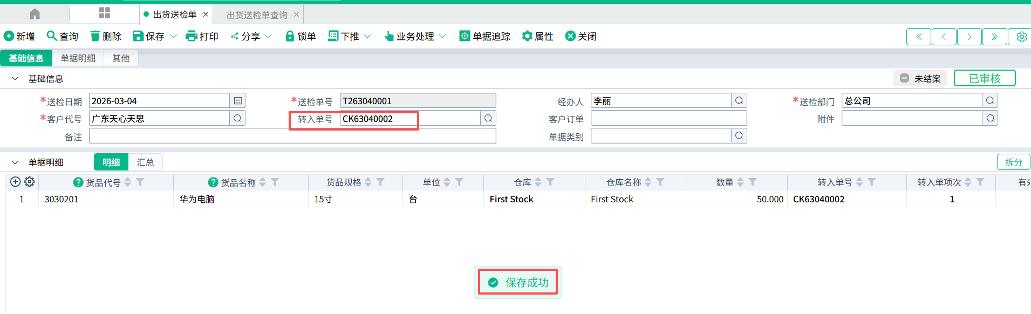Image resolution: width=1031 pixels, height=314 pixels.
Task: Open the app grid menu icon
Action: 105,13
